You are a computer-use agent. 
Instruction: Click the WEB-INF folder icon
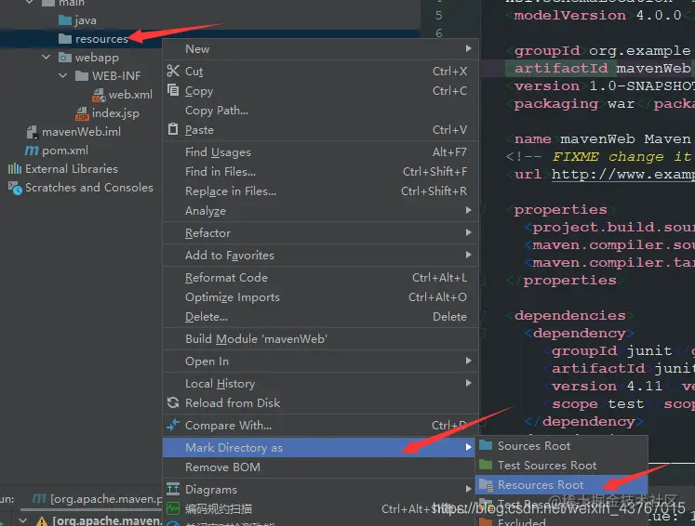click(x=82, y=76)
